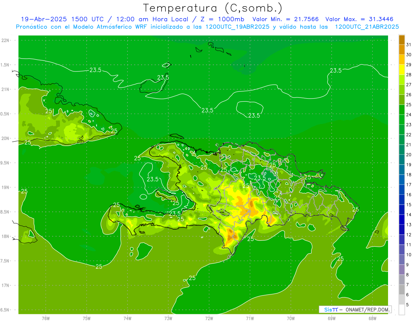Click the legend value label "22"
This screenshot has height=323, width=418.
[x=409, y=134]
